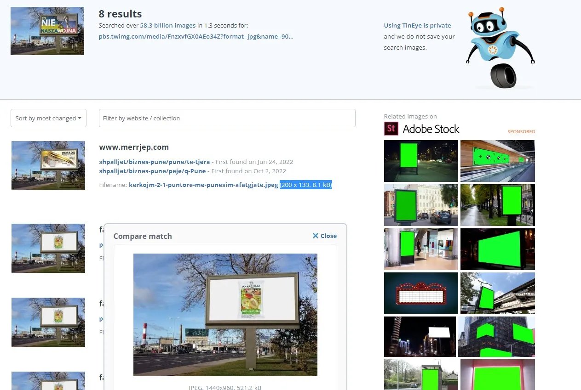Open the shpalljet/biznes-pune/pune/te-tjera link

click(154, 162)
